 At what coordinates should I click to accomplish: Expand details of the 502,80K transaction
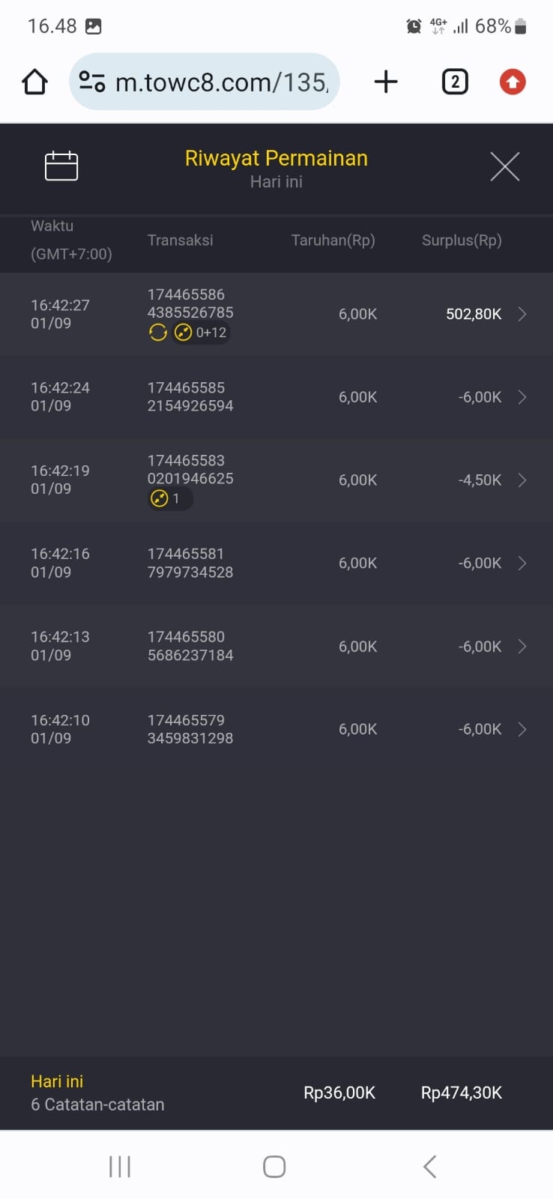tap(522, 314)
